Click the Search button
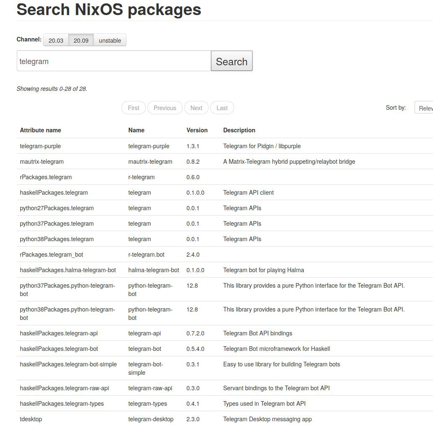Viewport: 433px width, 425px height. pos(232,61)
